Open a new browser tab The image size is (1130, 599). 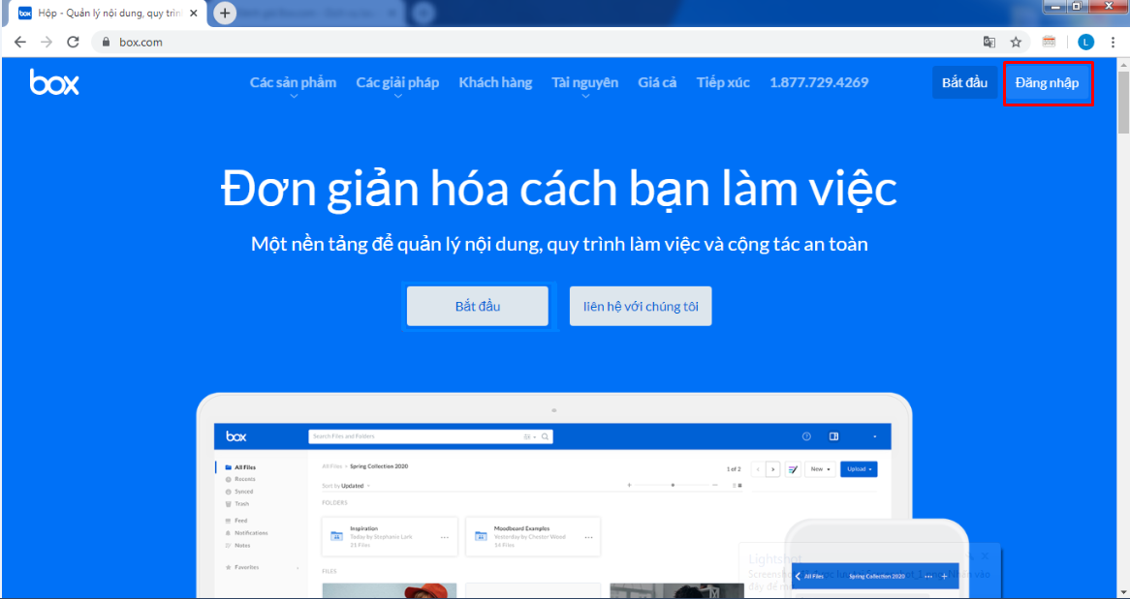click(225, 13)
